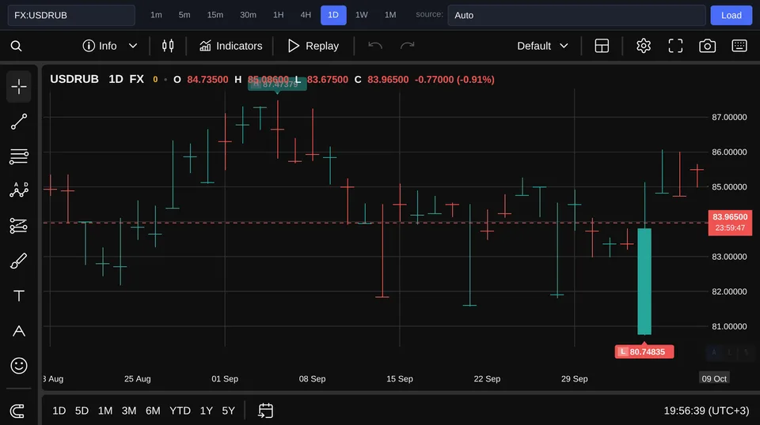The width and height of the screenshot is (760, 425).
Task: Open the Fibonacci retracement tool
Action: pyautogui.click(x=19, y=156)
